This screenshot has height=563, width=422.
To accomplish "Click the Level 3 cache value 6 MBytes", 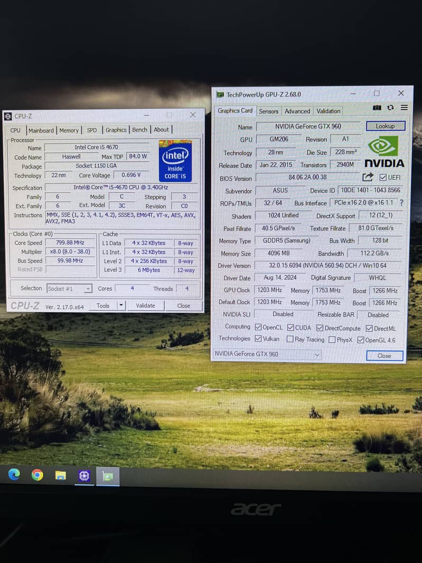I will point(149,270).
